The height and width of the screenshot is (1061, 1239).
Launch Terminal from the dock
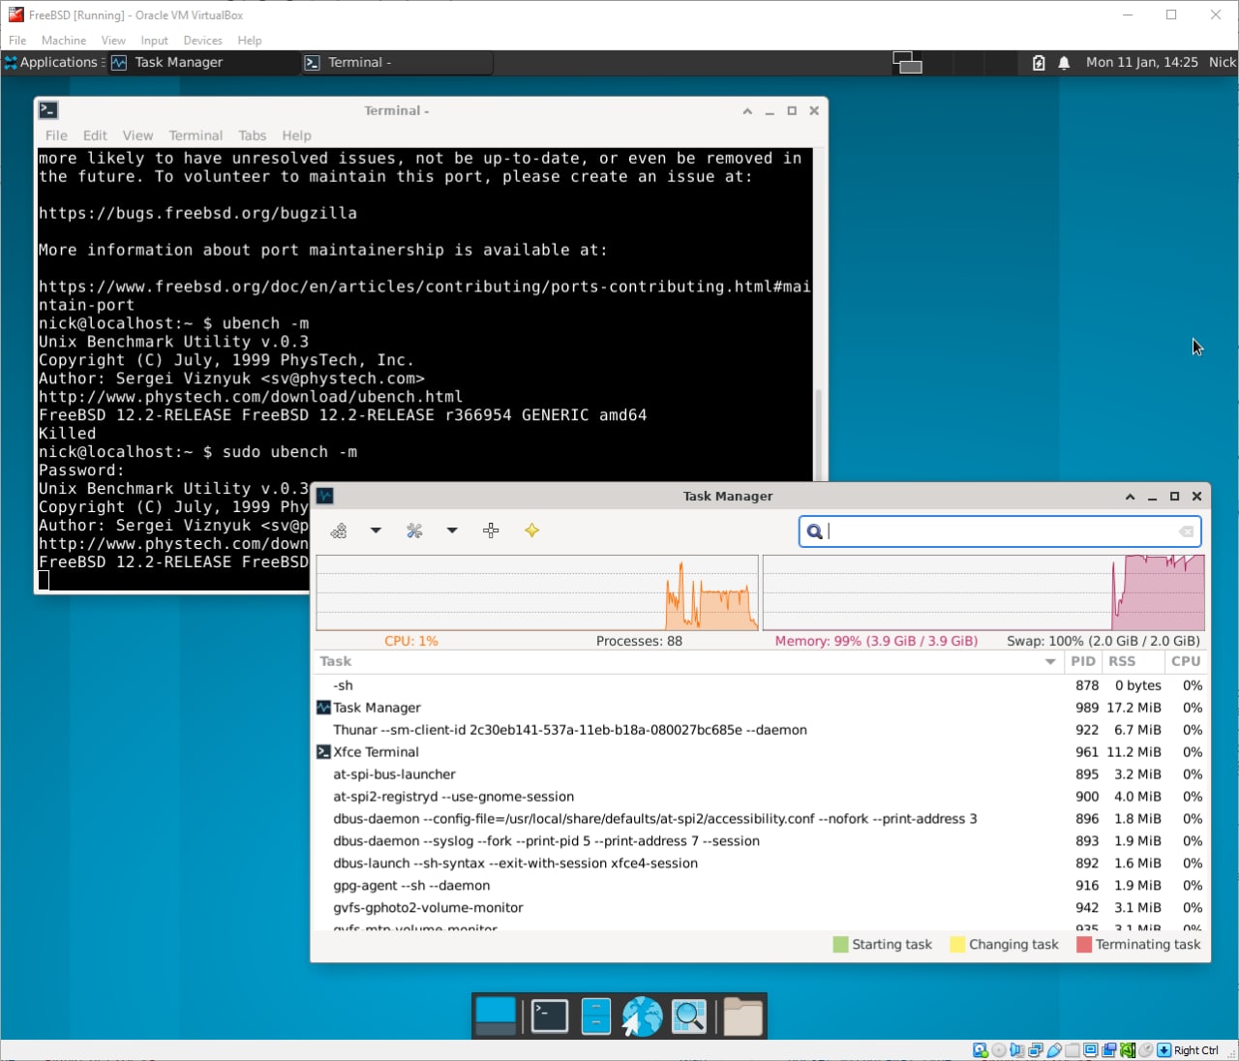tap(550, 1016)
